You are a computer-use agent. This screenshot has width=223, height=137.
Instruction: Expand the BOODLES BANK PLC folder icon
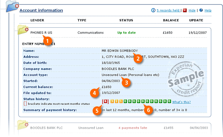pyautogui.click(x=23, y=125)
